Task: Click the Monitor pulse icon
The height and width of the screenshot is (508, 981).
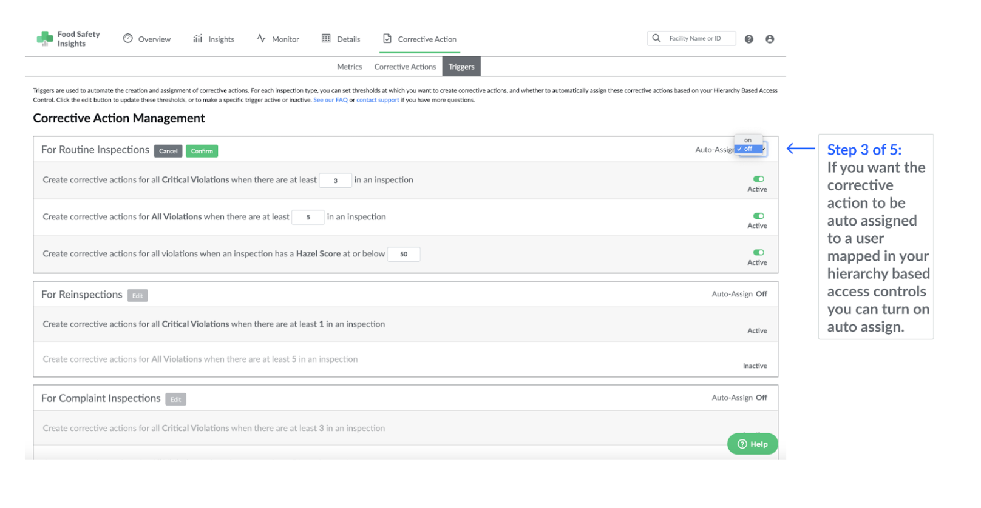Action: point(261,39)
